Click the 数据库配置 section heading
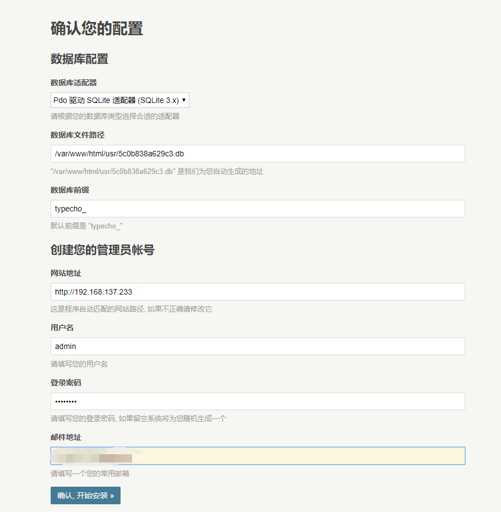501x512 pixels. coord(79,59)
